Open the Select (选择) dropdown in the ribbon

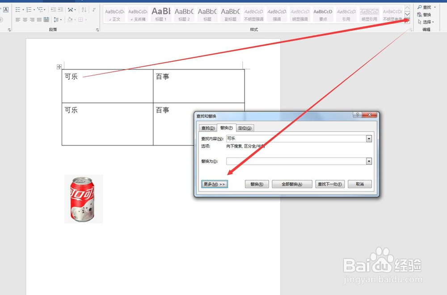click(426, 22)
